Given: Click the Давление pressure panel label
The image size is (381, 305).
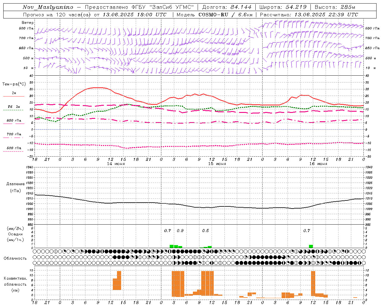Looking at the screenshot, I should pyautogui.click(x=15, y=184).
